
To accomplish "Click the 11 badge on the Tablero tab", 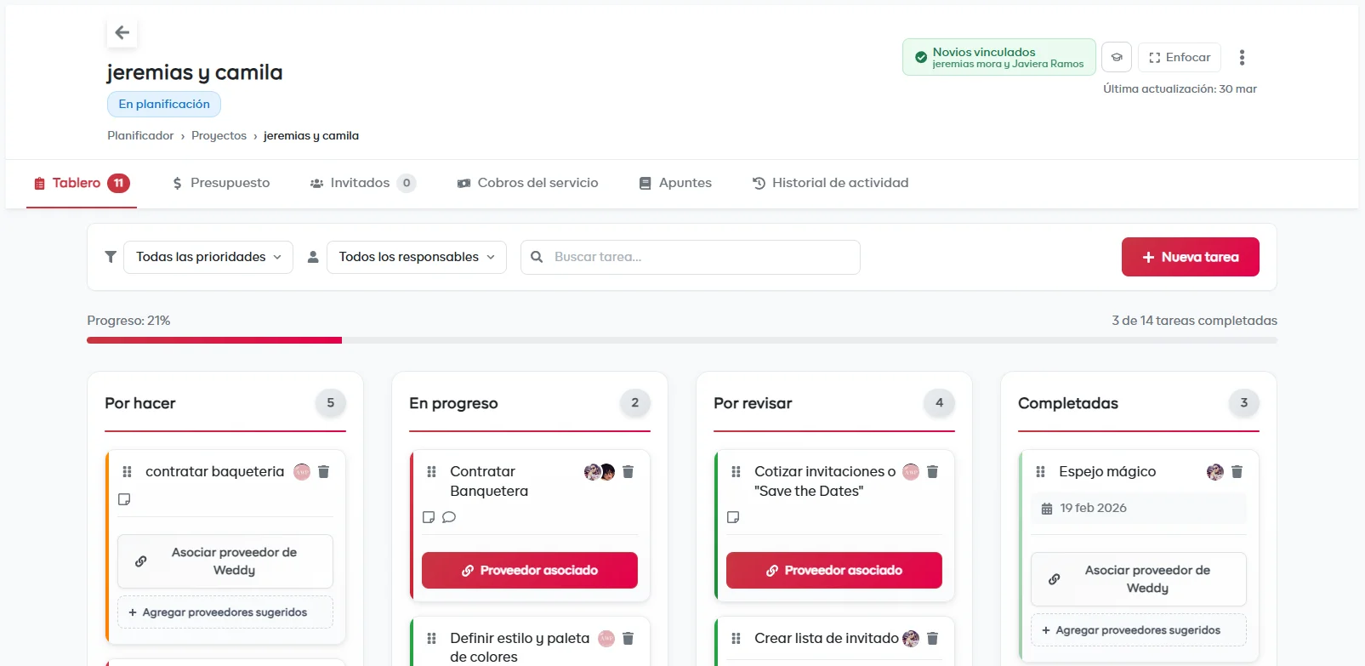I will click(x=119, y=183).
